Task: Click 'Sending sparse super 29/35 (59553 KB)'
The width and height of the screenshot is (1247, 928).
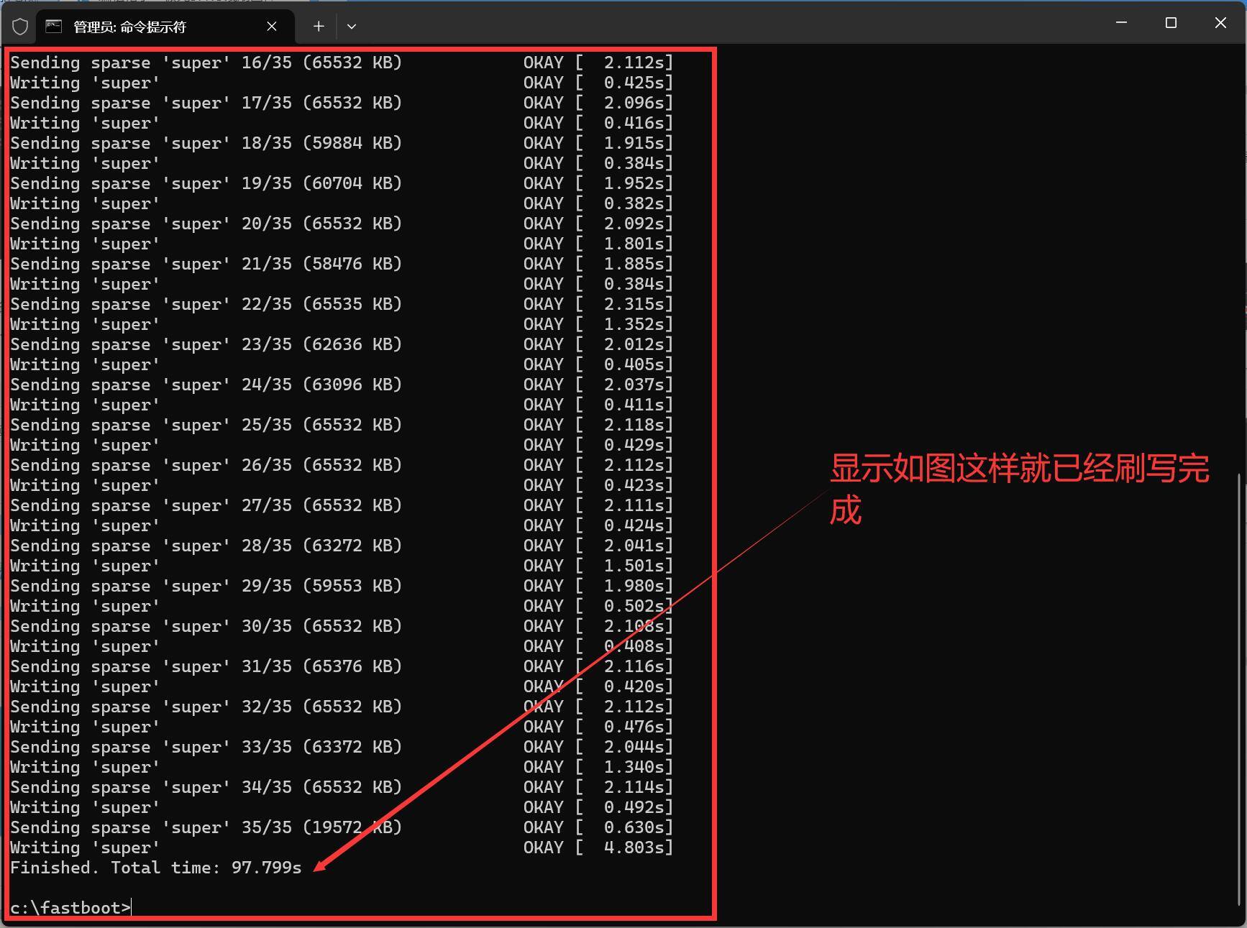Action: (x=206, y=586)
